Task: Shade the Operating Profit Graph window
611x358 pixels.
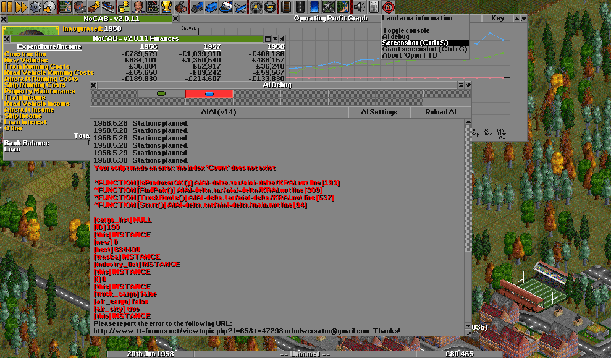Action: click(516, 19)
